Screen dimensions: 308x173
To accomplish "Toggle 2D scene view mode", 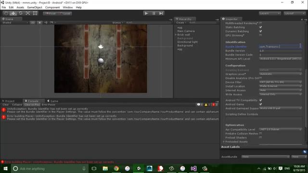I will point(33,23).
